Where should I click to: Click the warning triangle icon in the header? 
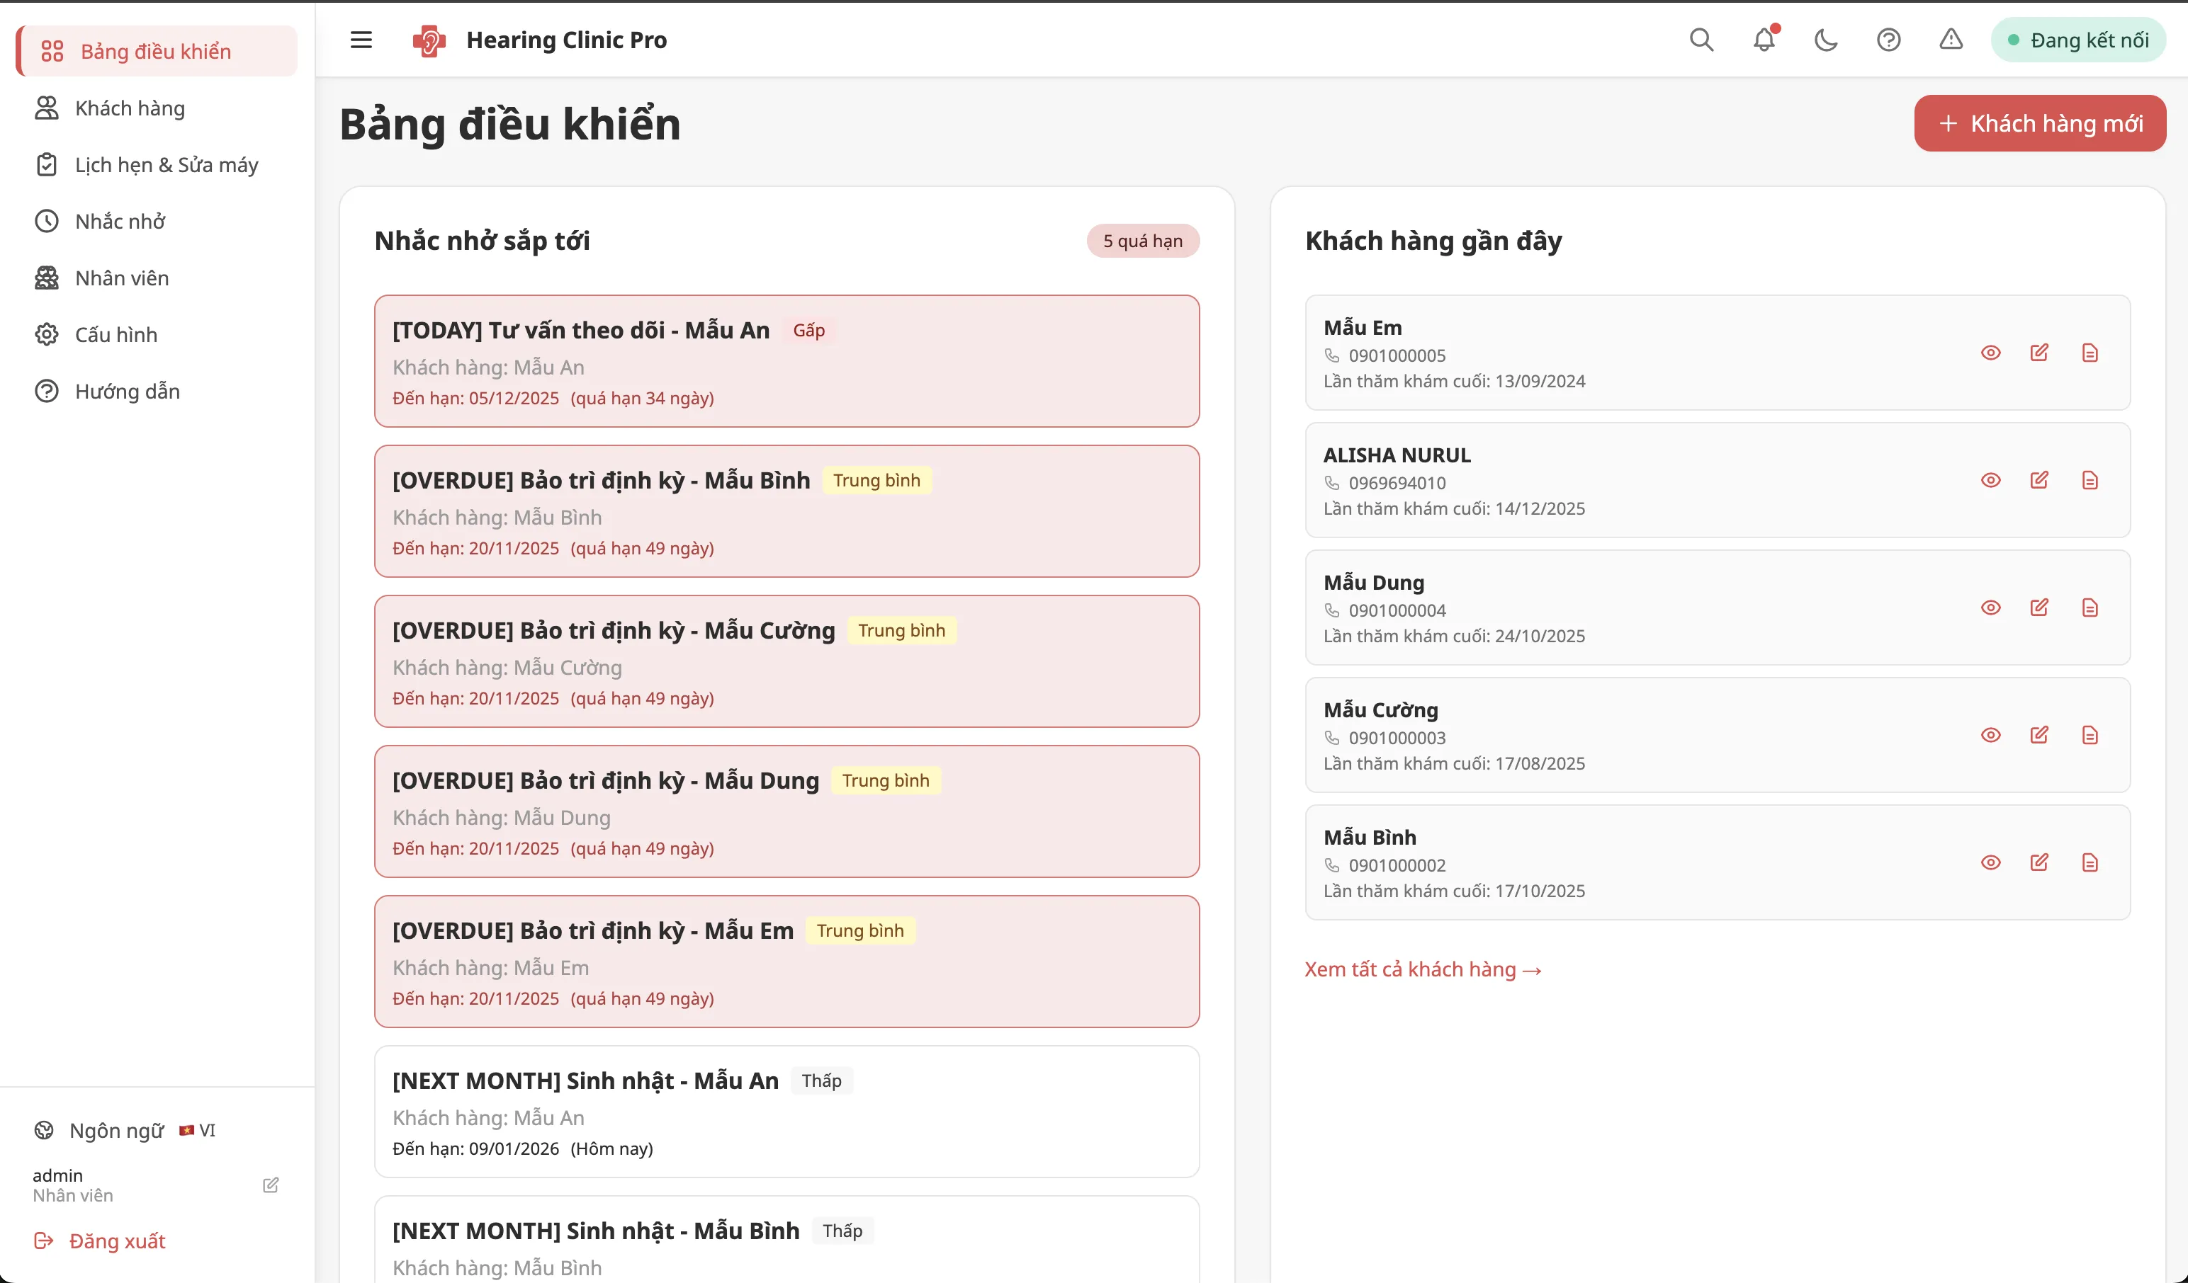[1950, 40]
